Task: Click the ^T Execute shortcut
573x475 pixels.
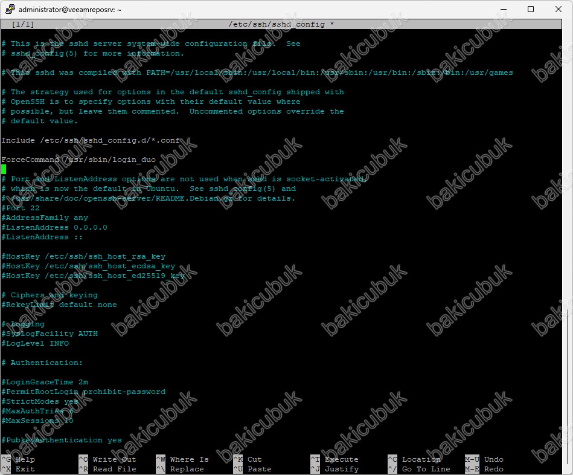Action: click(335, 459)
